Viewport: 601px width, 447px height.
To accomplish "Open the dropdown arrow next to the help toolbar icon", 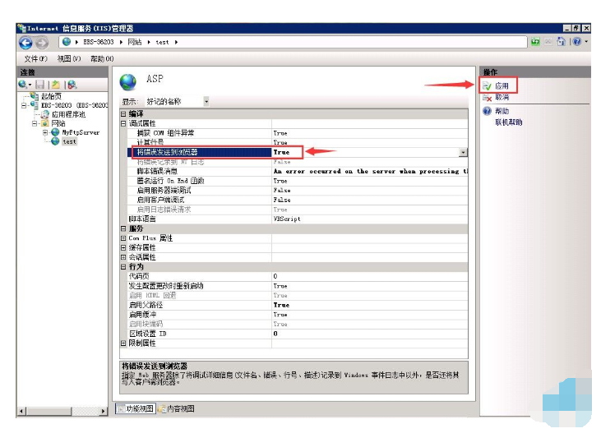I will 586,41.
